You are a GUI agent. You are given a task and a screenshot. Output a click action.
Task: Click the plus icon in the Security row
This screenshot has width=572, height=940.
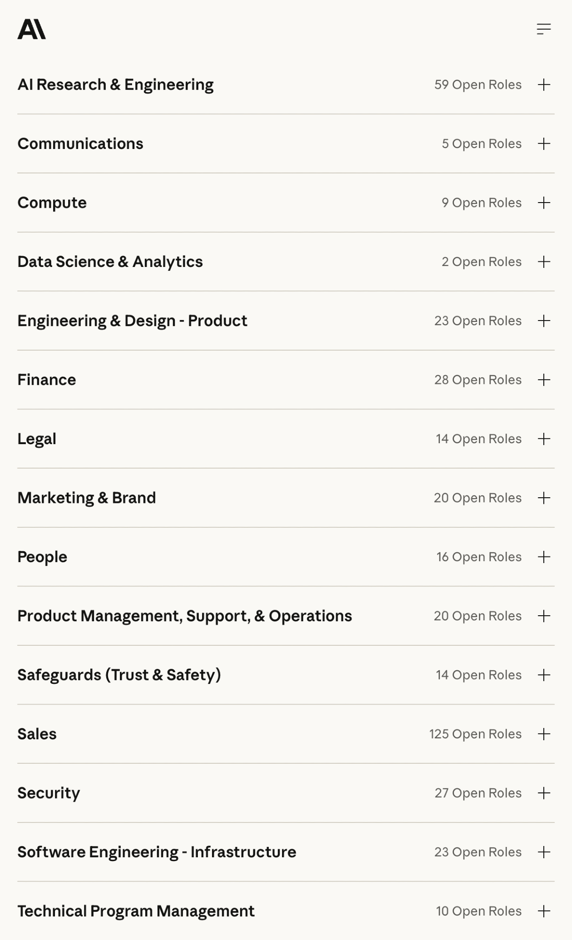click(544, 793)
